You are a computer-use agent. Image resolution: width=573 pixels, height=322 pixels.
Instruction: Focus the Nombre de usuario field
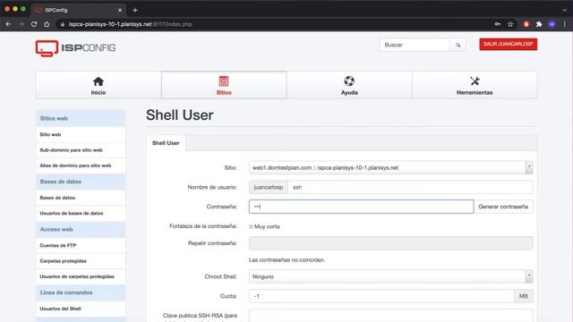(410, 187)
